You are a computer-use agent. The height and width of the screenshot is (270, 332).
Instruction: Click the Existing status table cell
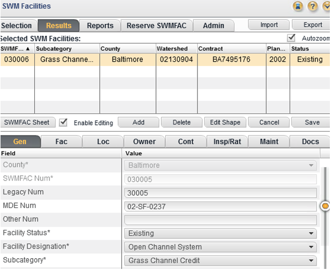310,59
